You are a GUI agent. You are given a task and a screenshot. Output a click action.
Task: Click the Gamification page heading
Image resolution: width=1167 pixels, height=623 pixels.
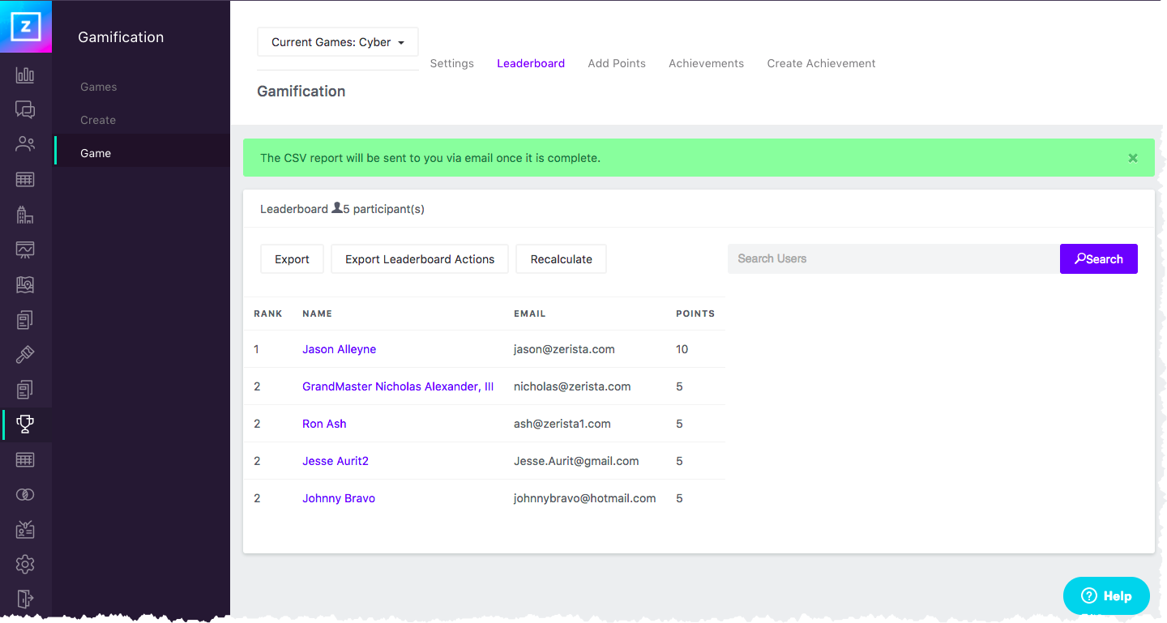tap(301, 92)
